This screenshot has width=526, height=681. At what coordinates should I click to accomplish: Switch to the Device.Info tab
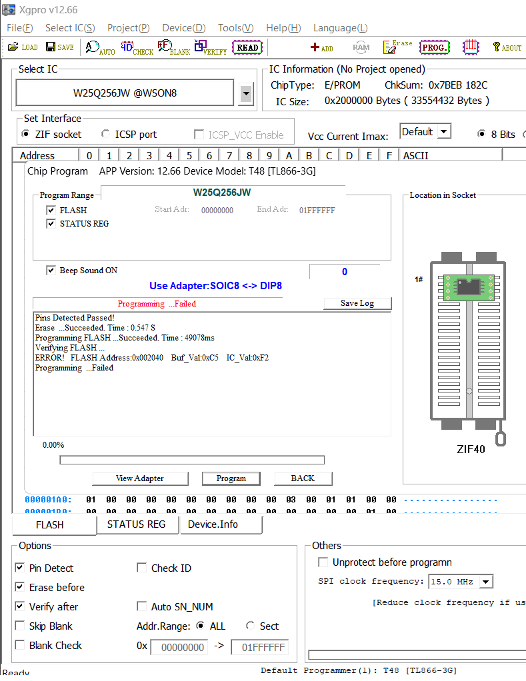click(221, 524)
